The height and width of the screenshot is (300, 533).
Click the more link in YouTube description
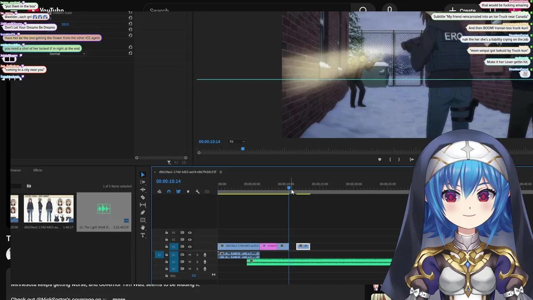pyautogui.click(x=119, y=299)
